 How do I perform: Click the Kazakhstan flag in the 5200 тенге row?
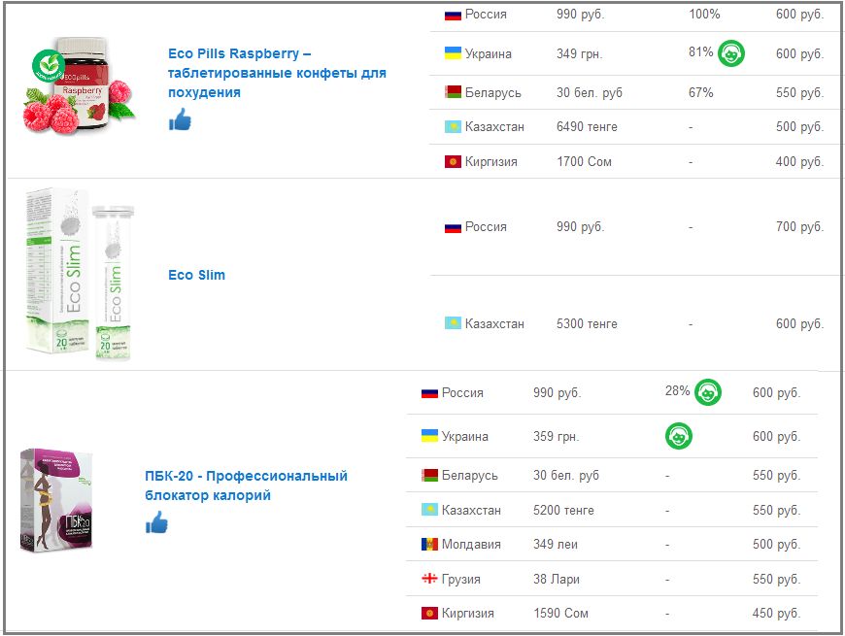point(429,510)
